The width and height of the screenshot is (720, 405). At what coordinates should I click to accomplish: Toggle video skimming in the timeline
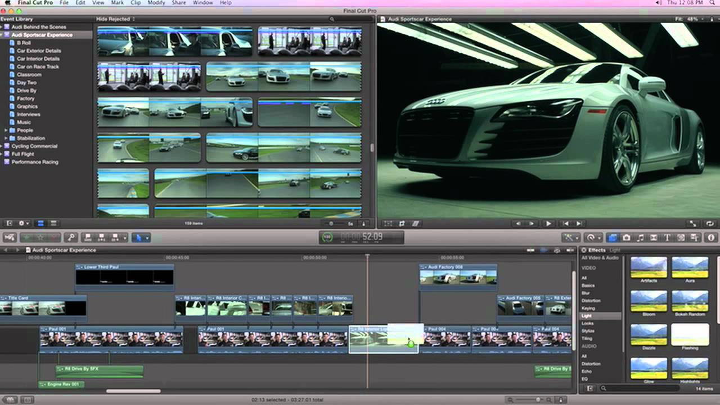pos(531,250)
